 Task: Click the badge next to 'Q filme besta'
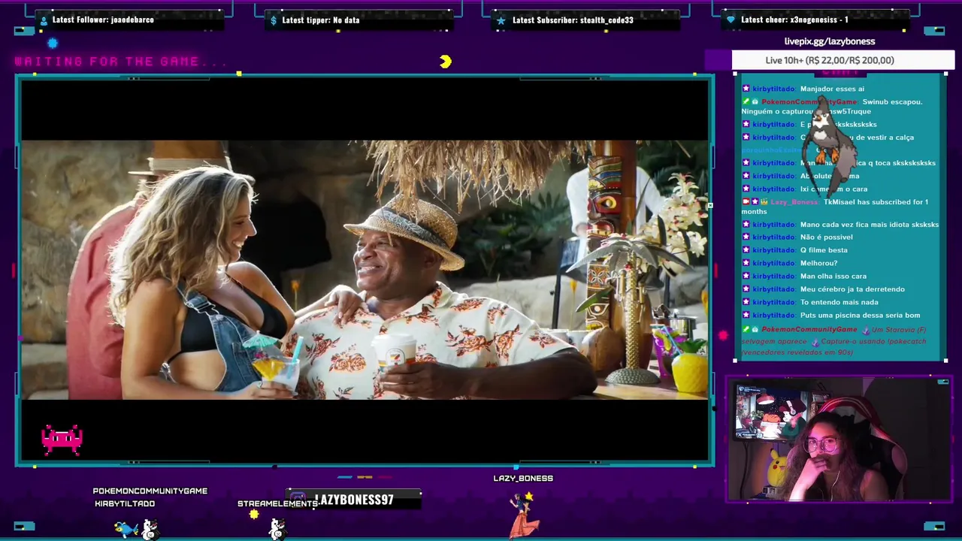pos(746,250)
